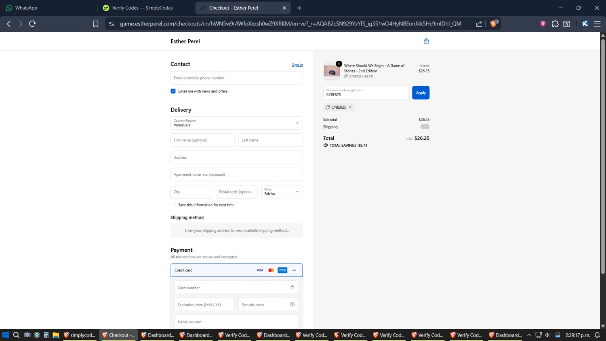The width and height of the screenshot is (606, 341).
Task: Open the notifications bell in system tray
Action: pos(597,335)
